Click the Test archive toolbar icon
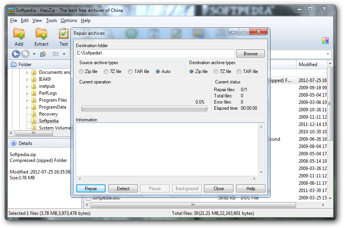The height and width of the screenshot is (228, 344). [63, 34]
